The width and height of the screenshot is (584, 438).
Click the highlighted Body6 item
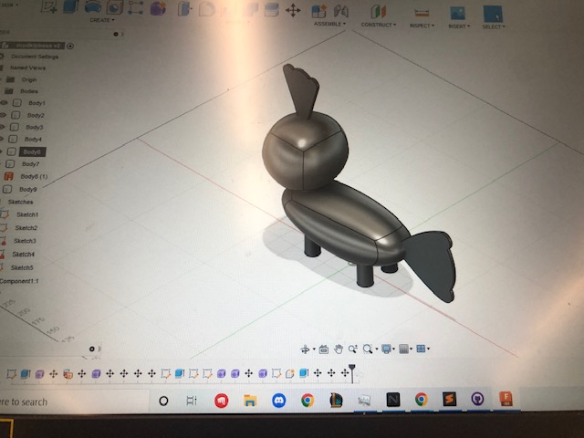[33, 152]
